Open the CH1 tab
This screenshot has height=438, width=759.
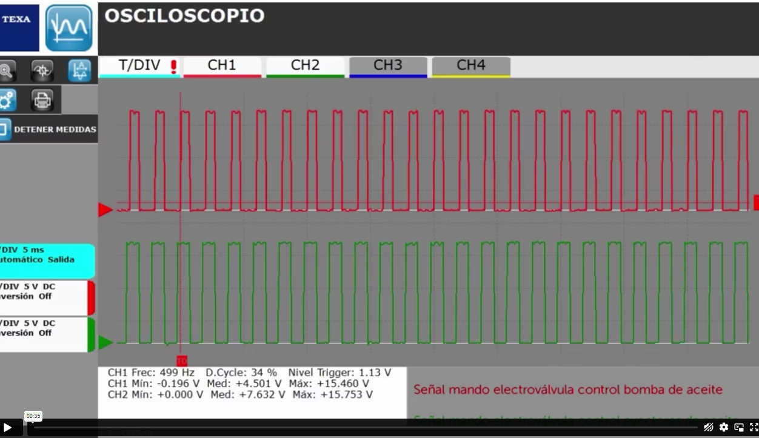[x=222, y=66]
